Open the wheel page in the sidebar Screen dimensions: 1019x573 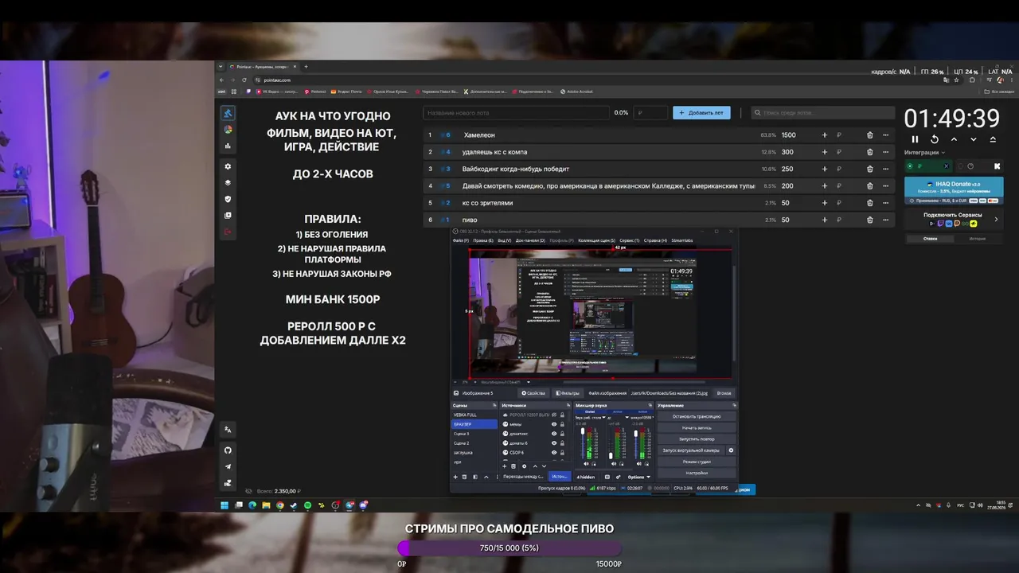[x=228, y=130]
